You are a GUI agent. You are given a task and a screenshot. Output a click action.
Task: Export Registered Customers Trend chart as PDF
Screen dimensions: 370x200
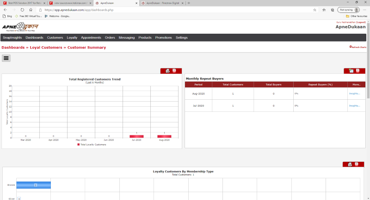point(174,71)
